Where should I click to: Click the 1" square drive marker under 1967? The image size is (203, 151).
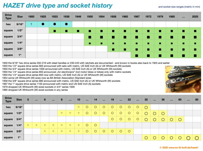point(136,56)
